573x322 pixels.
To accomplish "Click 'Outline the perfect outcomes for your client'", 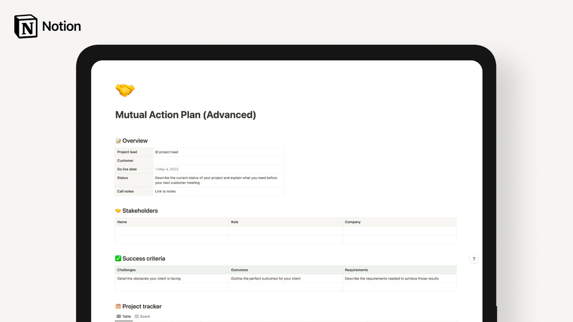I will [x=266, y=279].
